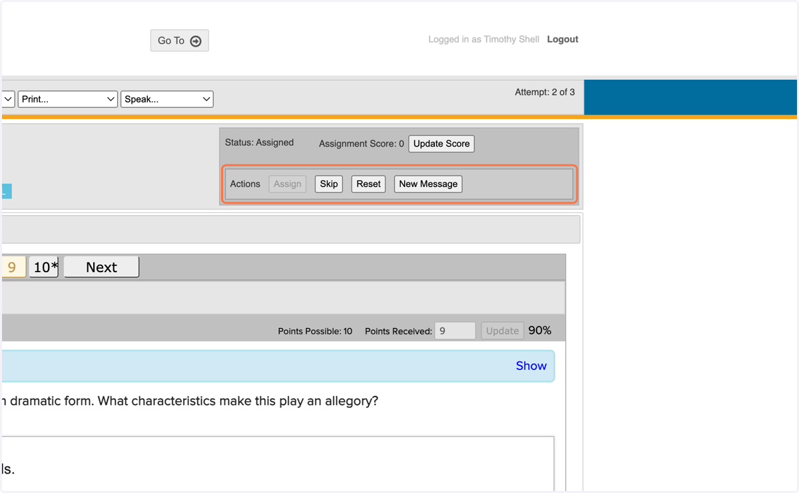Click the "Points Possible: 10" text

(x=315, y=331)
